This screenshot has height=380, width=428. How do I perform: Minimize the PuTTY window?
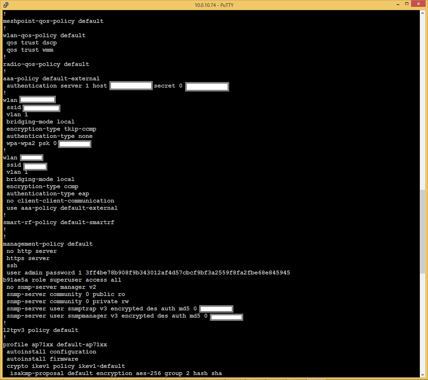click(x=398, y=5)
